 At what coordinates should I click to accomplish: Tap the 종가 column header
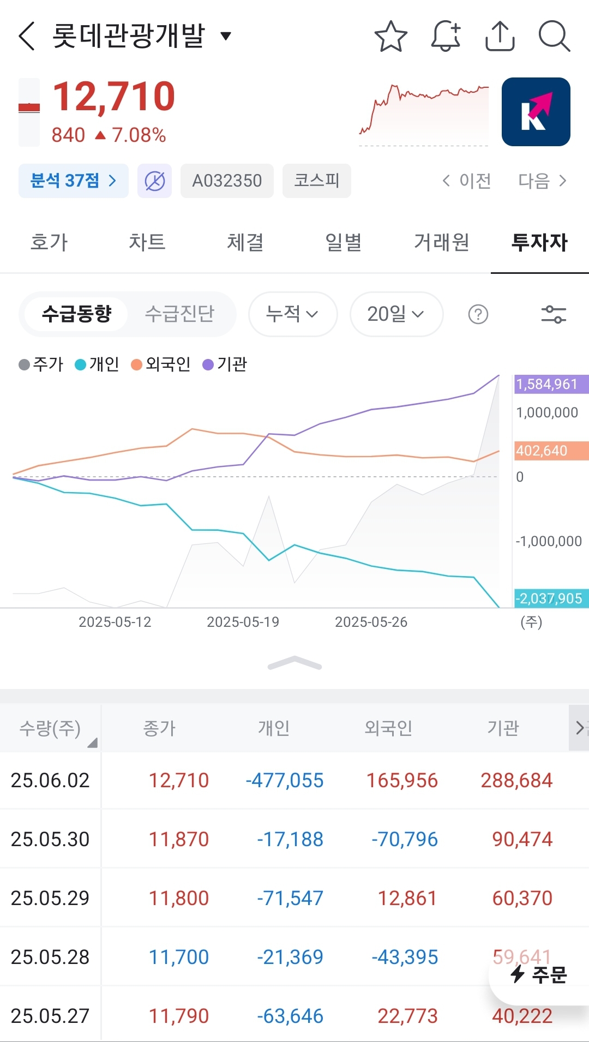[159, 728]
